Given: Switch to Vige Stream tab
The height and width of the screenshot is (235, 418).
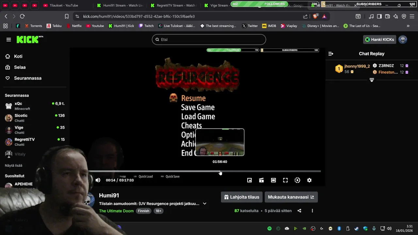Looking at the screenshot, I should 216,5.
